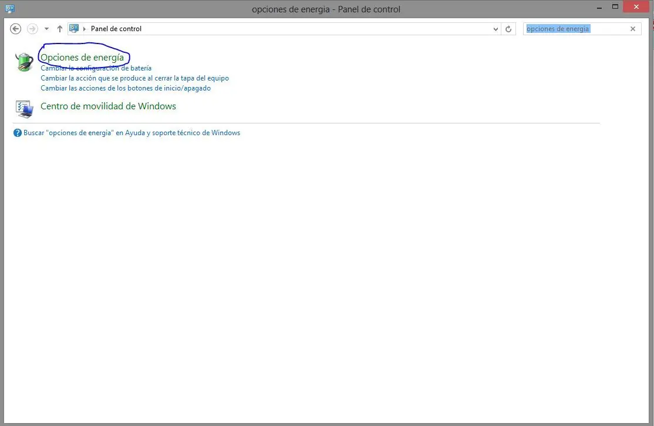Expand the breadcrumb arrow before Panel de control
This screenshot has width=654, height=426.
tap(85, 29)
